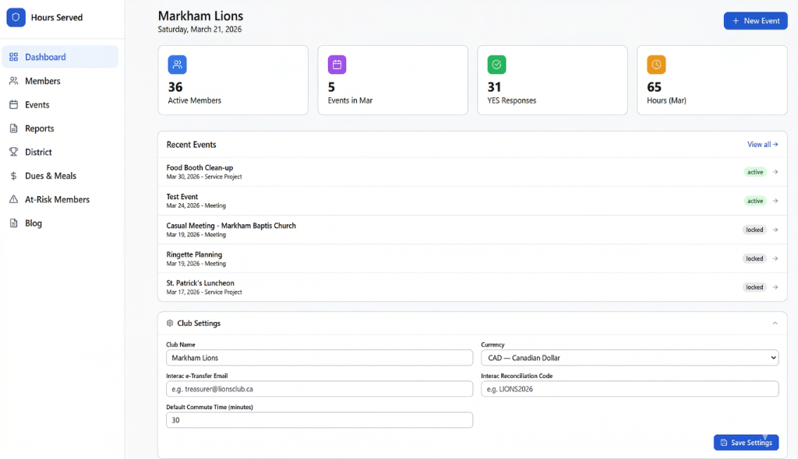
Task: Click the purple Events in Mar calendar icon
Action: coord(337,65)
